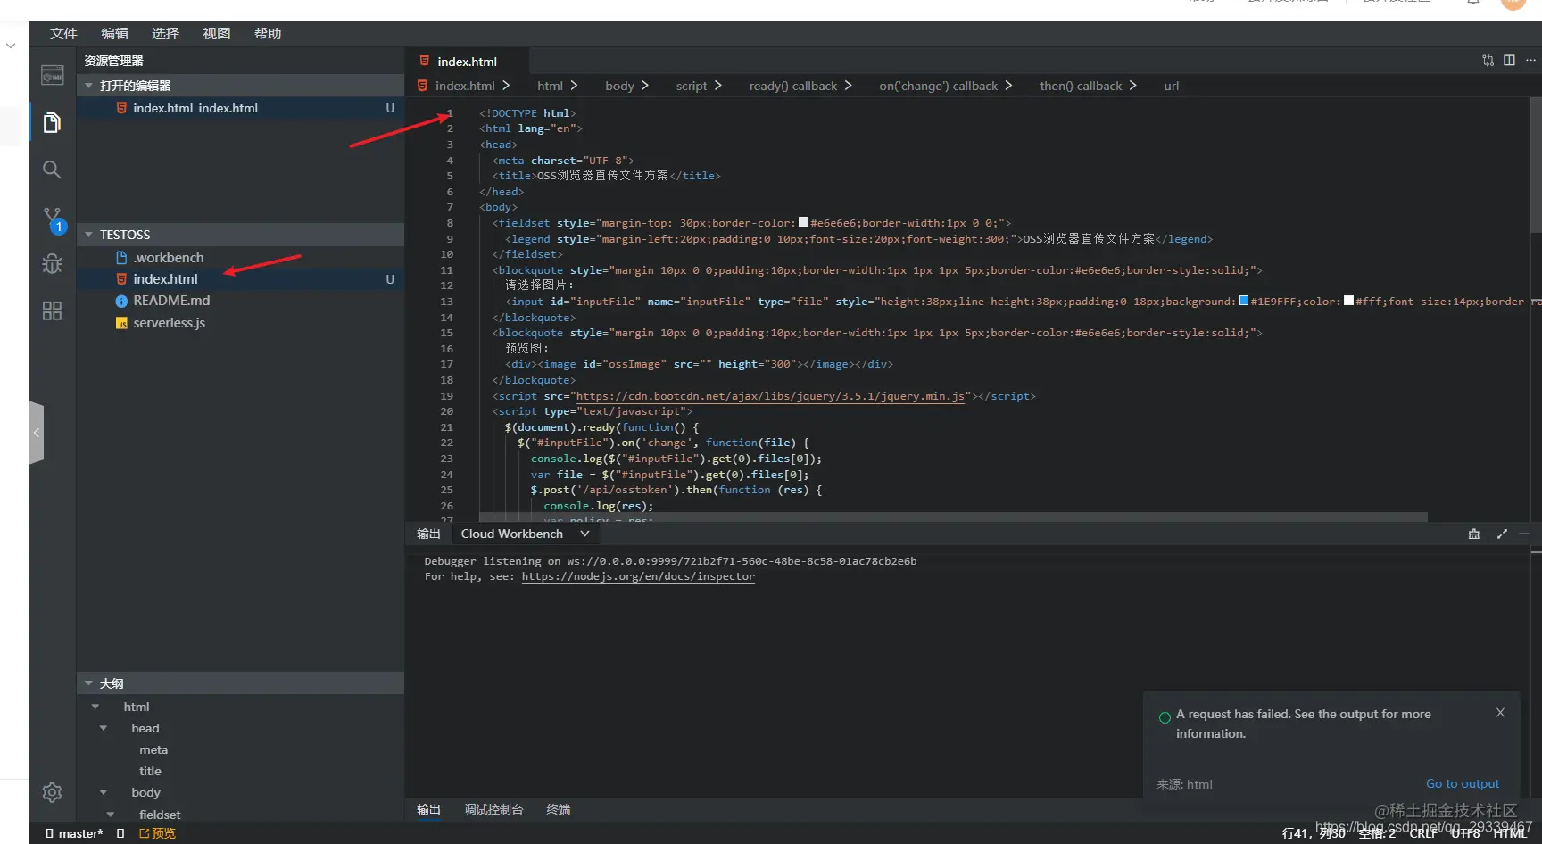This screenshot has width=1542, height=844.
Task: Click the CRLF line ending indicator
Action: click(1422, 833)
